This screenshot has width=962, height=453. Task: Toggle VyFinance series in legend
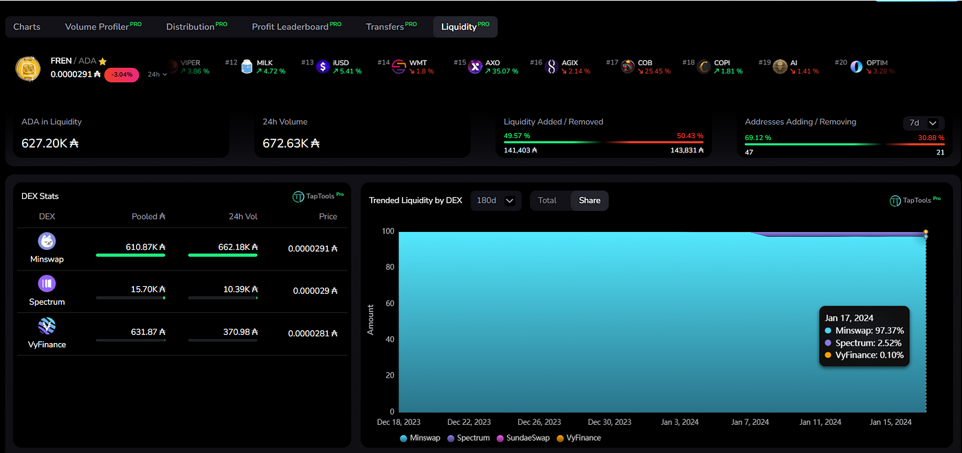[x=578, y=438]
